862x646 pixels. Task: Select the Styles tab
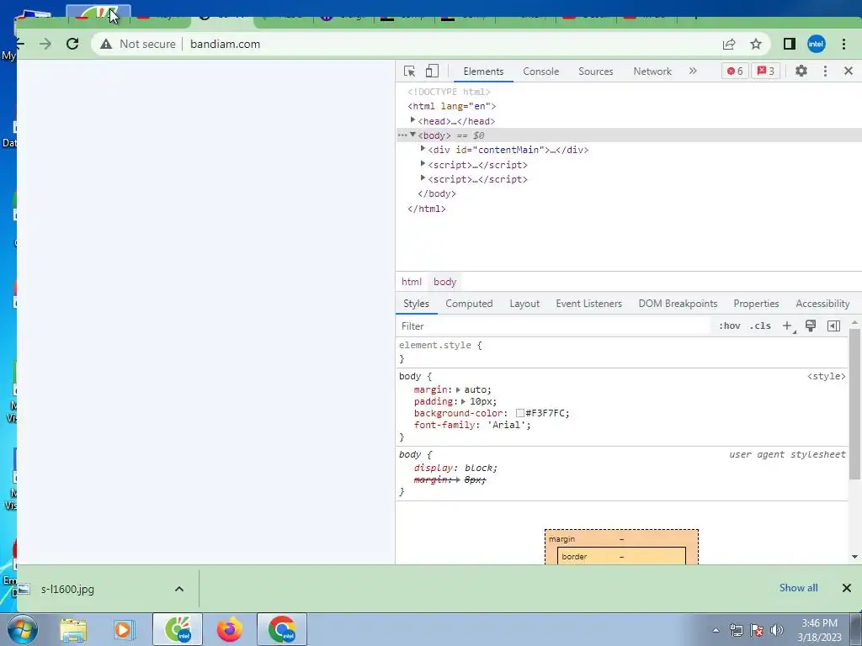tap(416, 304)
